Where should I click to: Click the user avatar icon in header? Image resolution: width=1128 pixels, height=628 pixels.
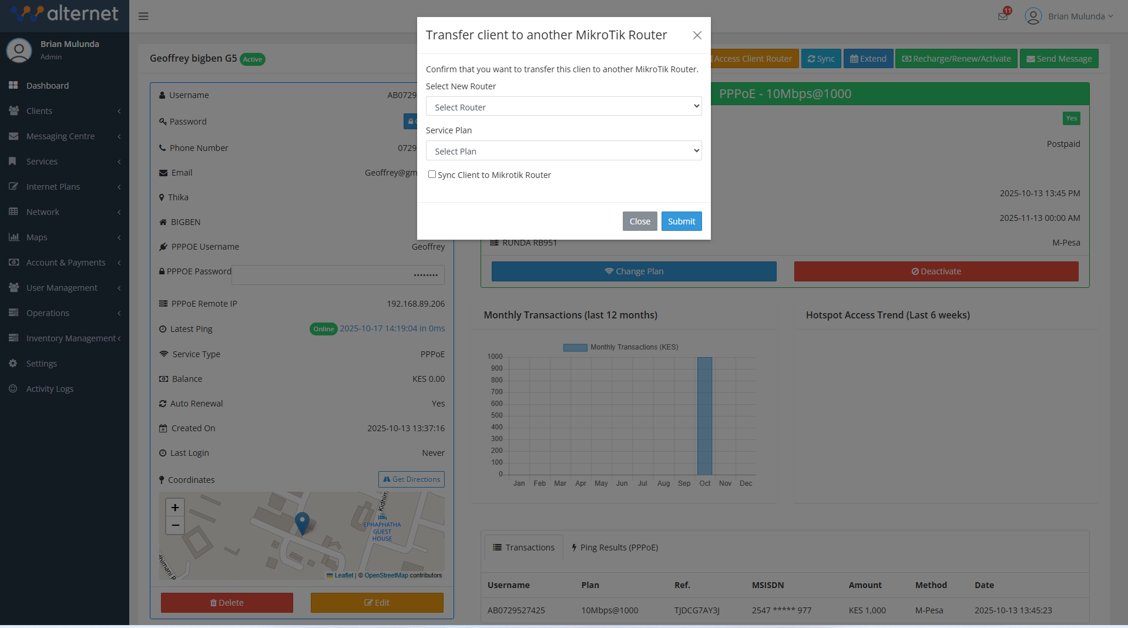click(x=1033, y=16)
